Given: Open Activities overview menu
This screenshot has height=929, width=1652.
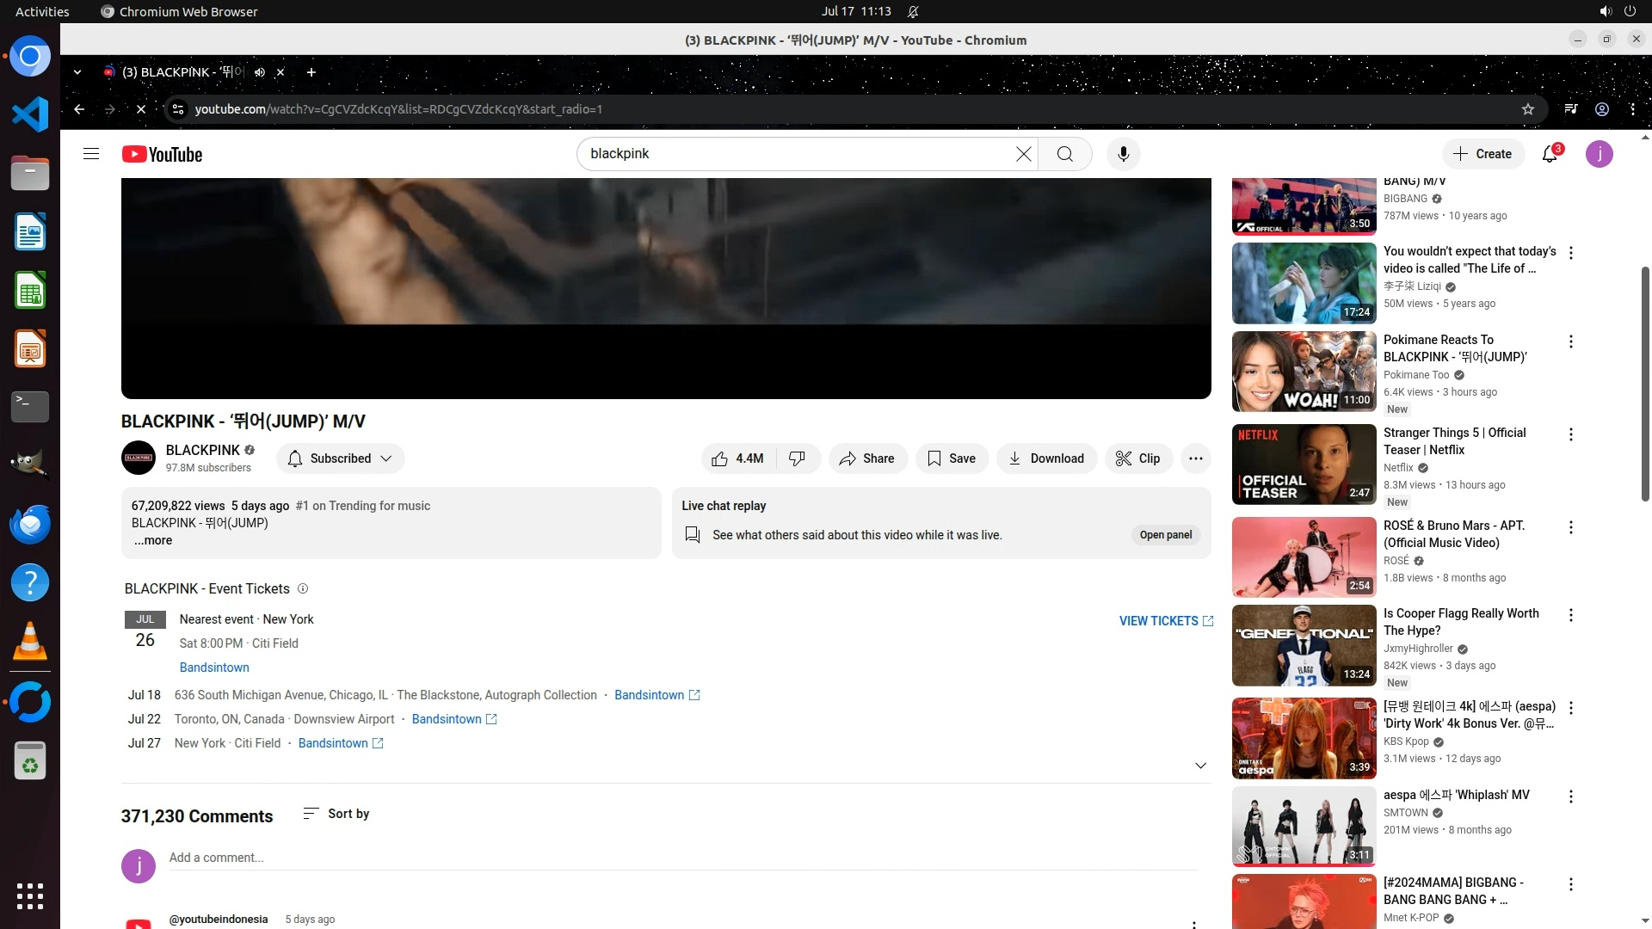Looking at the screenshot, I should pos(42,11).
